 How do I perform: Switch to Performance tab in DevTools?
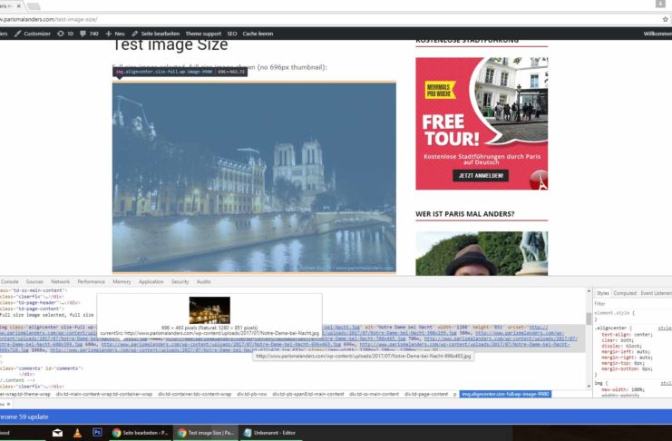tap(91, 282)
